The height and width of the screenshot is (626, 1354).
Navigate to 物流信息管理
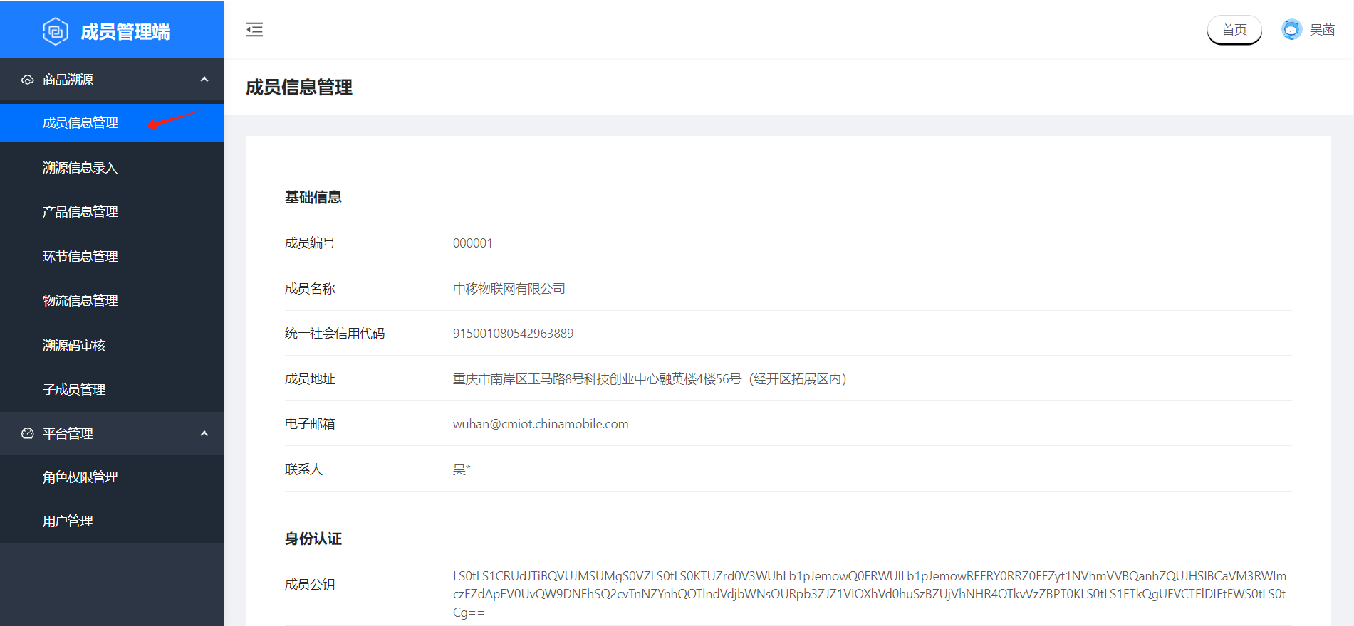[x=80, y=301]
